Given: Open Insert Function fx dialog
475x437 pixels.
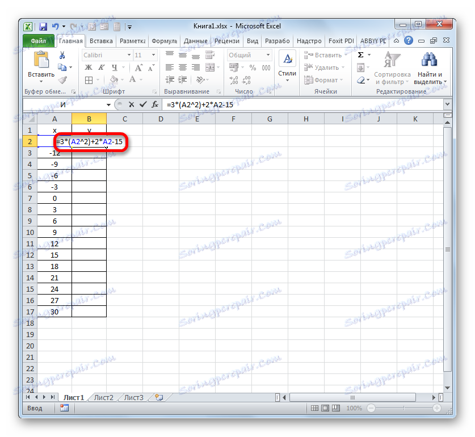Looking at the screenshot, I should coord(155,104).
